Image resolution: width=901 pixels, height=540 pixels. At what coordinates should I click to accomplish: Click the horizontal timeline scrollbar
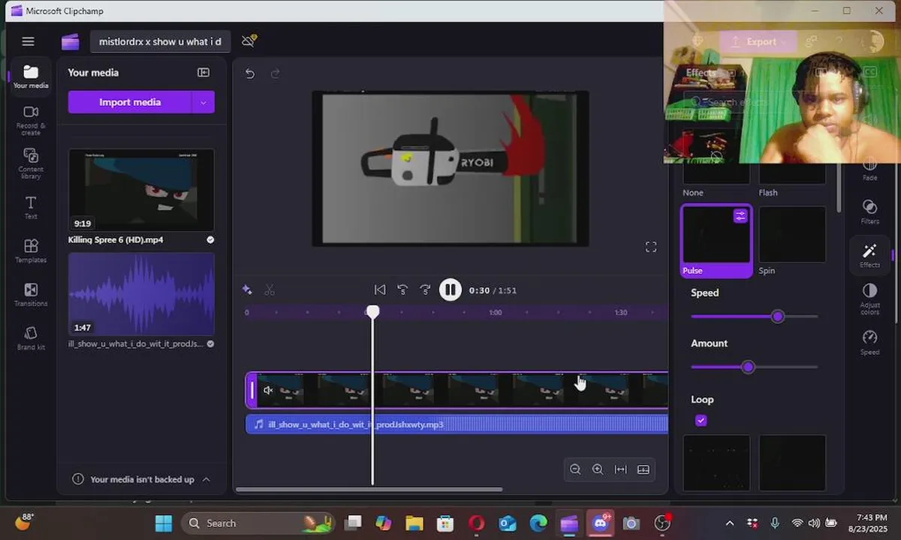[369, 490]
